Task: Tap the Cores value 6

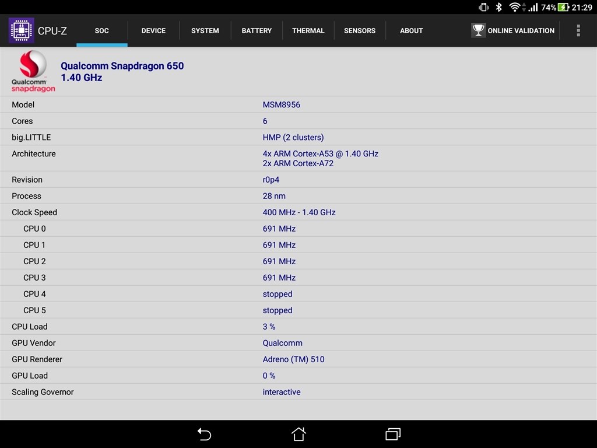Action: pyautogui.click(x=265, y=121)
